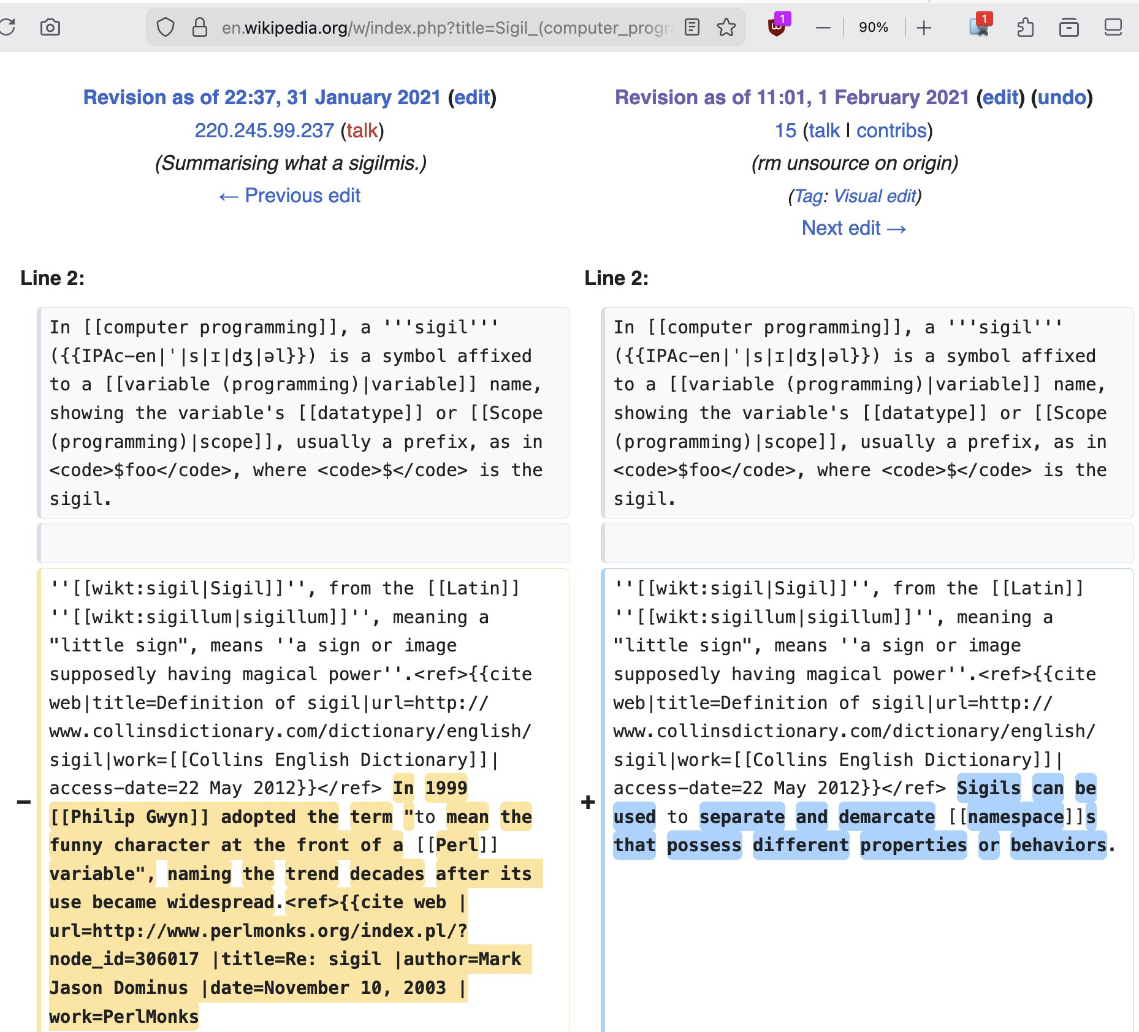1139x1032 pixels.
Task: Click the address bar URL field
Action: pyautogui.click(x=448, y=28)
